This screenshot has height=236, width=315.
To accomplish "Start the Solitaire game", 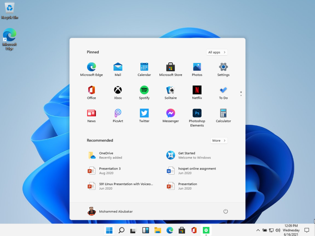I will (x=170, y=92).
